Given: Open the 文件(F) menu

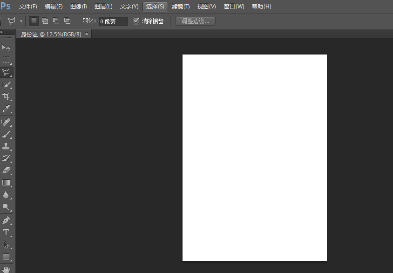Looking at the screenshot, I should (28, 7).
